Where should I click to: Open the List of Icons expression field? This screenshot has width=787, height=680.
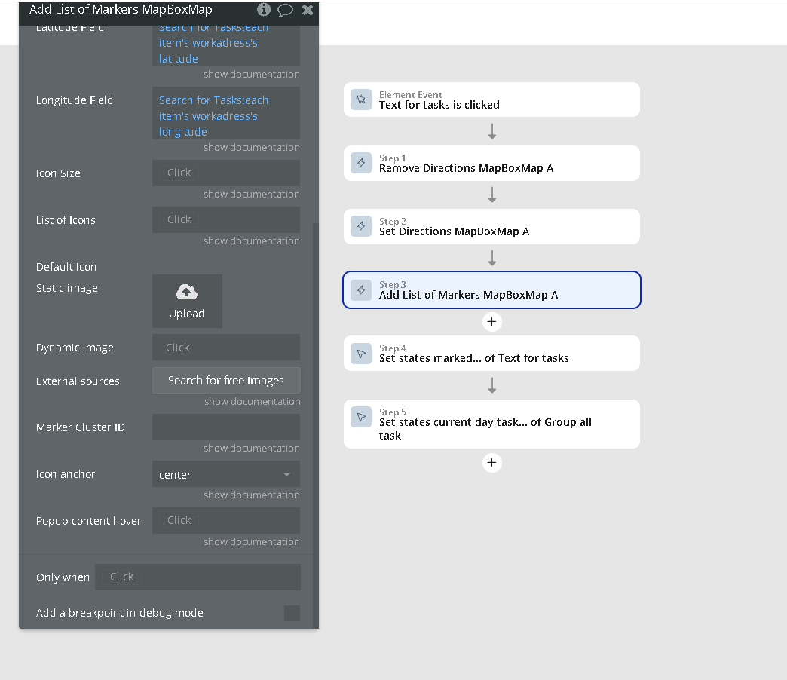click(x=225, y=219)
